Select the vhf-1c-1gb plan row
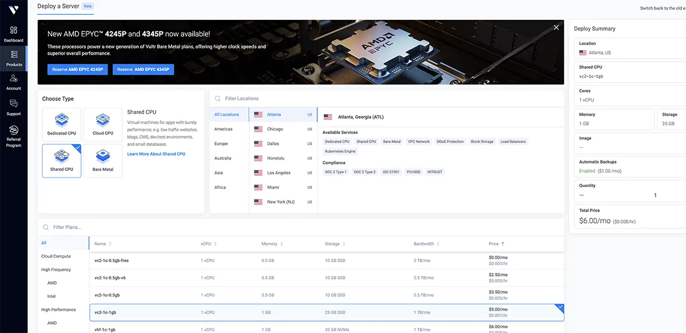The width and height of the screenshot is (686, 333). pos(327,328)
